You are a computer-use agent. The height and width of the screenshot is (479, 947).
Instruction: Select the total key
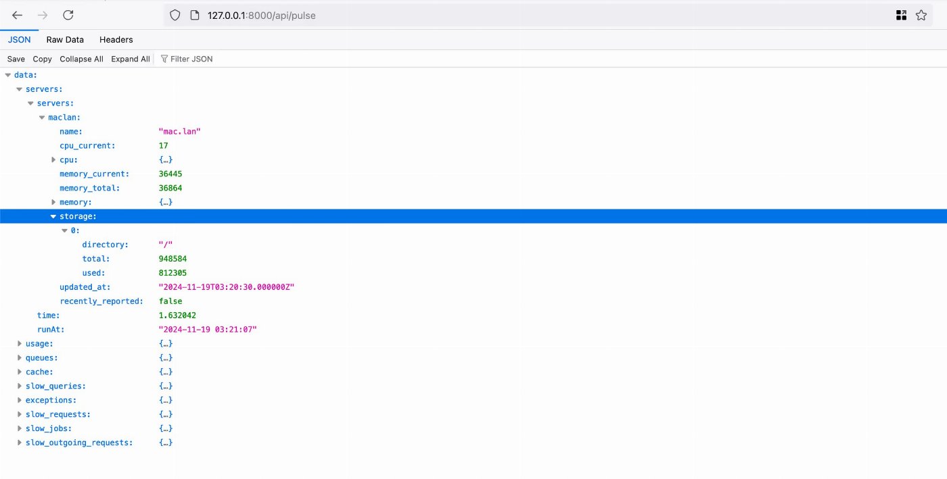click(96, 259)
